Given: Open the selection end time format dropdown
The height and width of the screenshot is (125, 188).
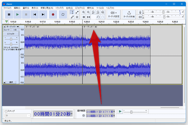Looking at the screenshot, I should [x=114, y=116].
